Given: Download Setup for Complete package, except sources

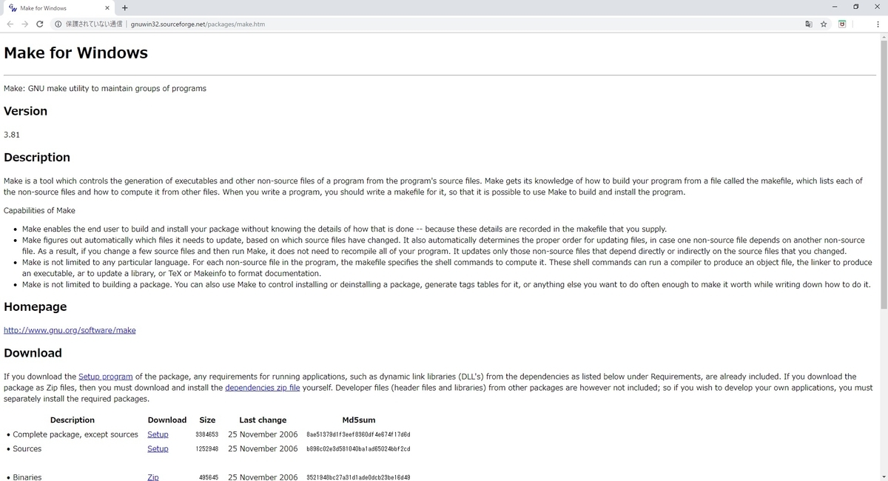Looking at the screenshot, I should coord(158,434).
